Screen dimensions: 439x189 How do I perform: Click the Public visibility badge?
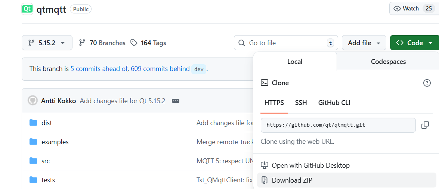point(81,9)
